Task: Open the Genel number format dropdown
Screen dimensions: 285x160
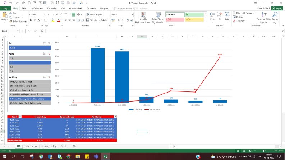Action: 133,14
